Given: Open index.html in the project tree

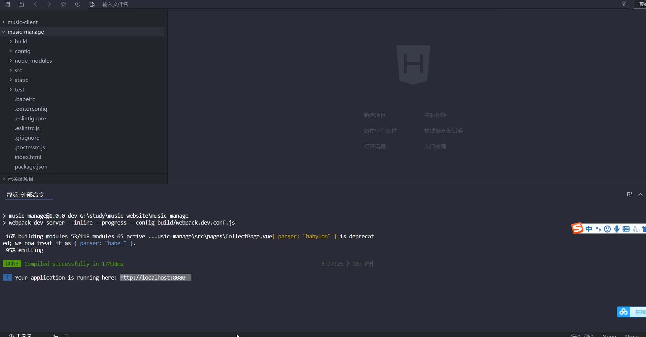Looking at the screenshot, I should coord(28,157).
